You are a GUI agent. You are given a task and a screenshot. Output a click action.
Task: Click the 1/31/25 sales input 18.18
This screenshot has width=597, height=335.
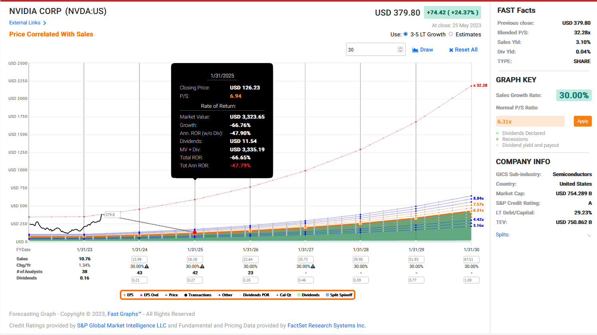(195, 259)
